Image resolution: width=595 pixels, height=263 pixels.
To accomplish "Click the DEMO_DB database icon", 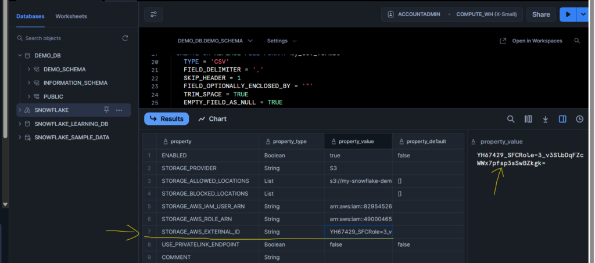I will click(27, 56).
